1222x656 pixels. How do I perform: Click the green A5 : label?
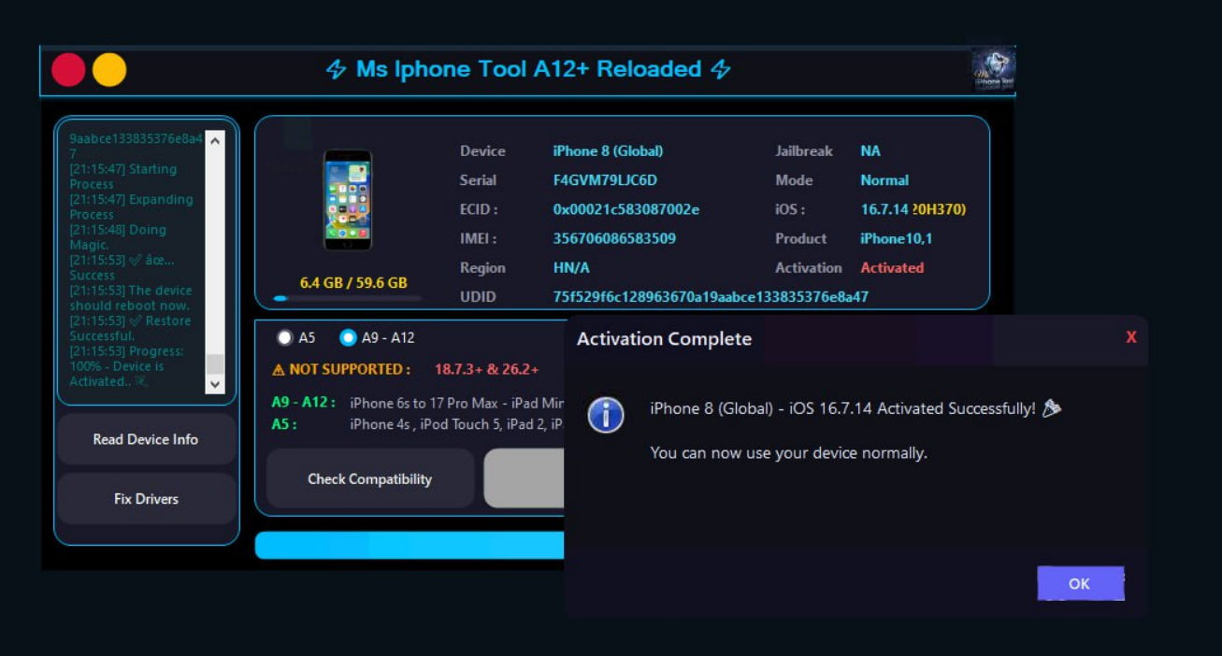point(284,424)
